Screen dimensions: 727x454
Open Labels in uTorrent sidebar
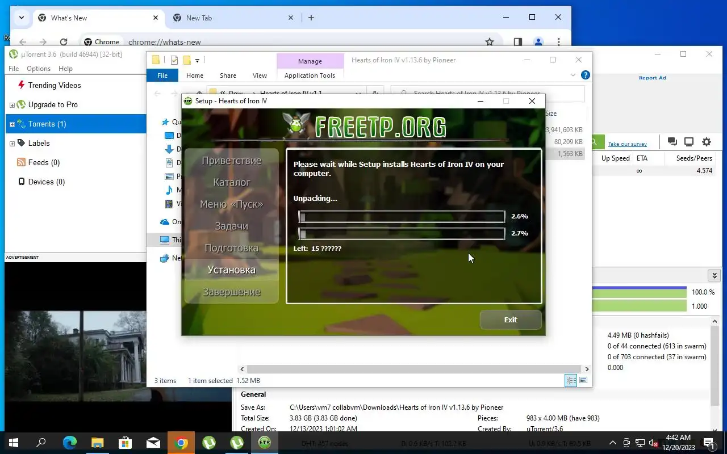(39, 143)
